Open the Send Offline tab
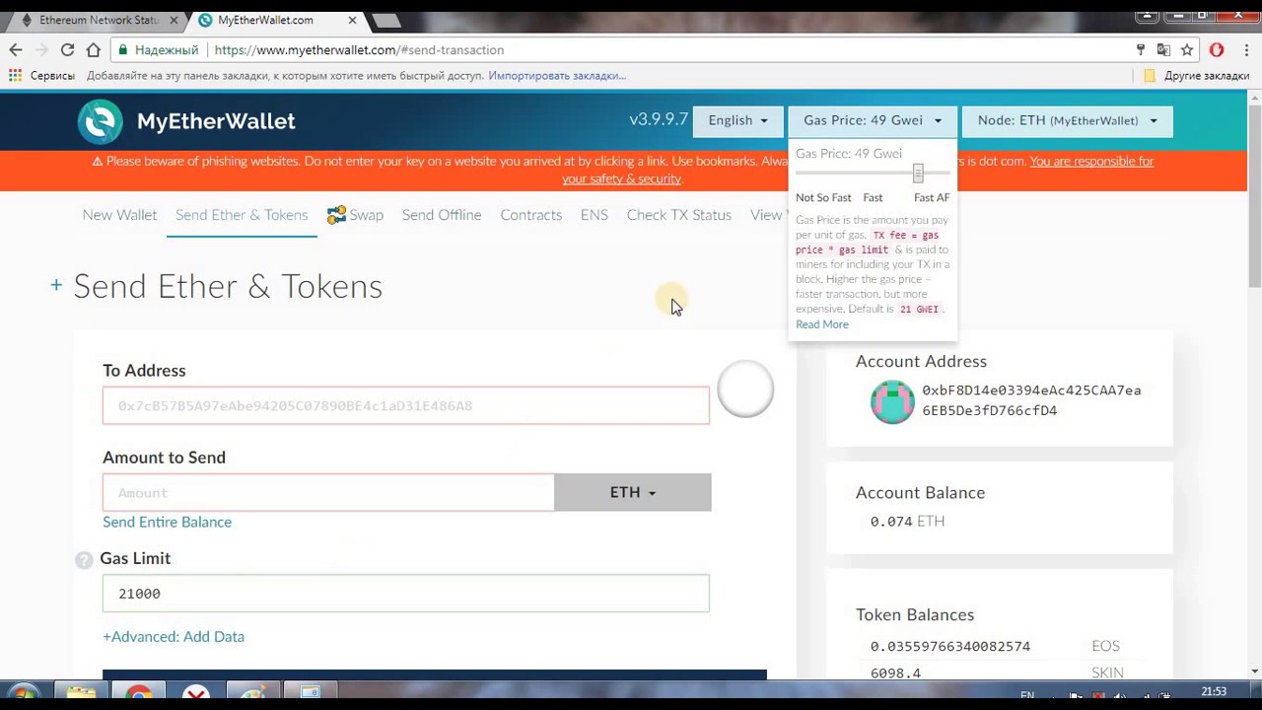Image resolution: width=1262 pixels, height=710 pixels. click(442, 215)
